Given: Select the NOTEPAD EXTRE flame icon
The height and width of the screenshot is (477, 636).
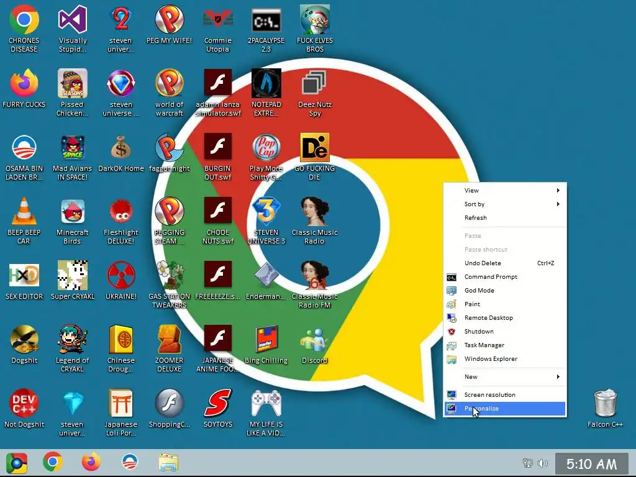Looking at the screenshot, I should (x=266, y=83).
